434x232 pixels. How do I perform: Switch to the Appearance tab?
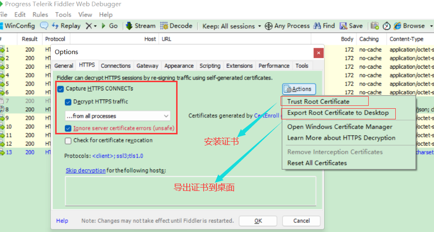tap(179, 66)
